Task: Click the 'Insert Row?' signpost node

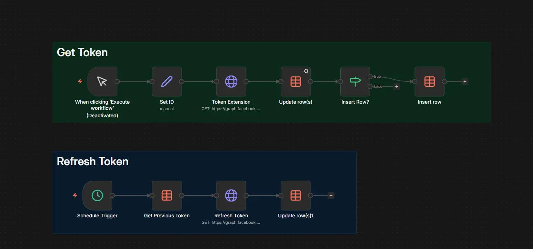Action: pyautogui.click(x=355, y=82)
